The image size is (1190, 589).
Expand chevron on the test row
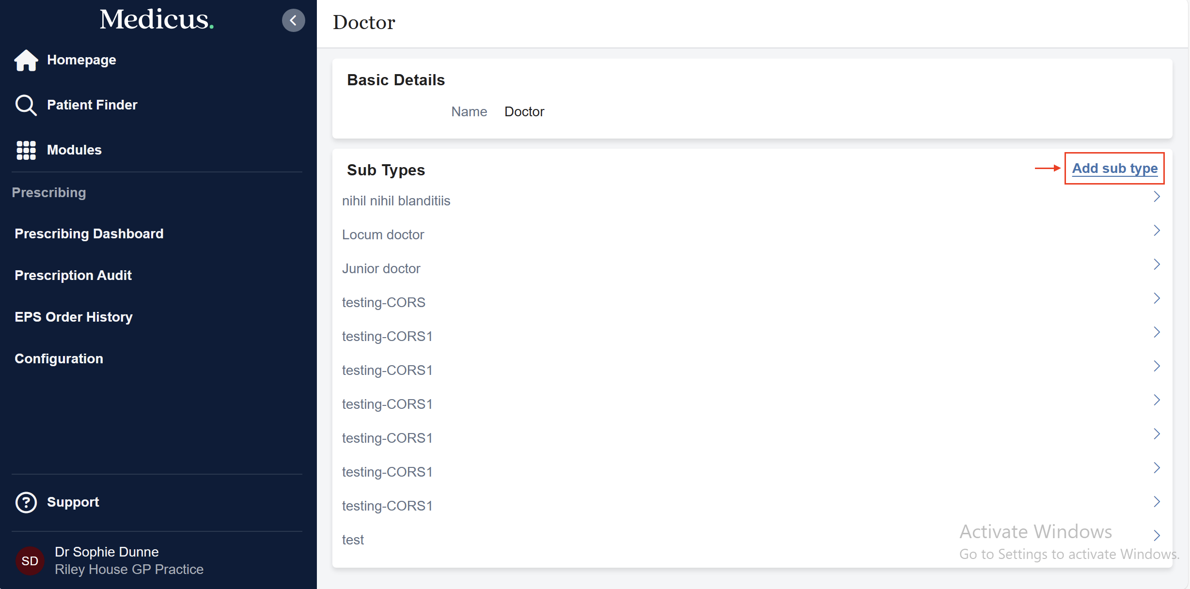[x=1157, y=536]
